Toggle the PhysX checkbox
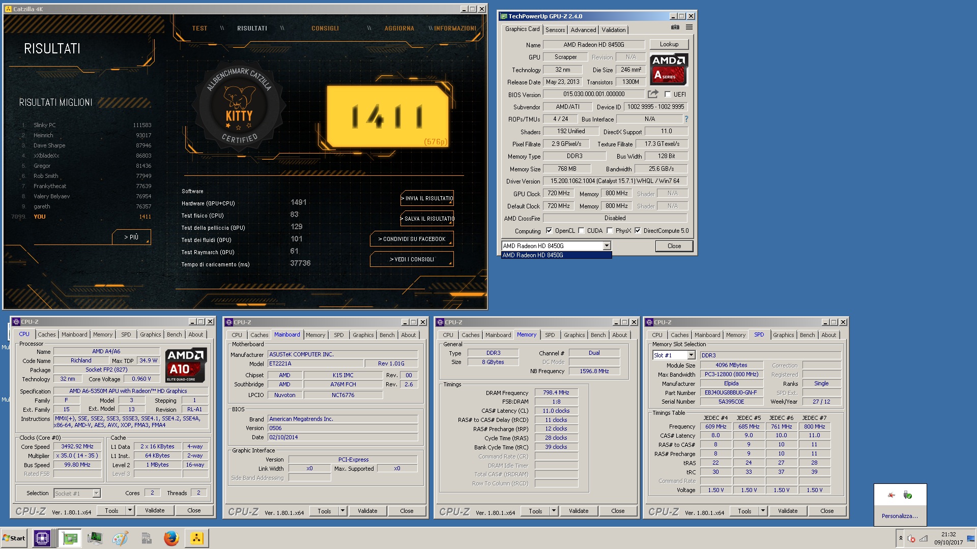 (x=610, y=231)
